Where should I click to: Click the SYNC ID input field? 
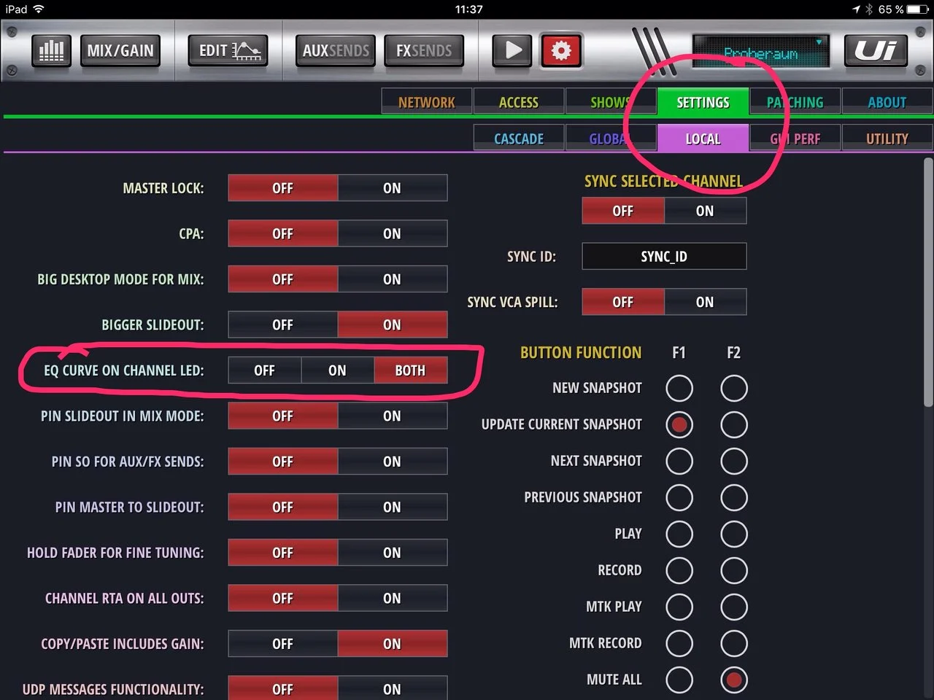(x=664, y=257)
